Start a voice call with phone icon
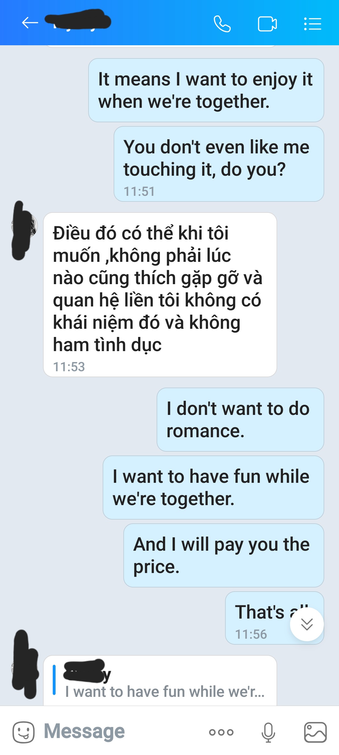 [x=222, y=24]
